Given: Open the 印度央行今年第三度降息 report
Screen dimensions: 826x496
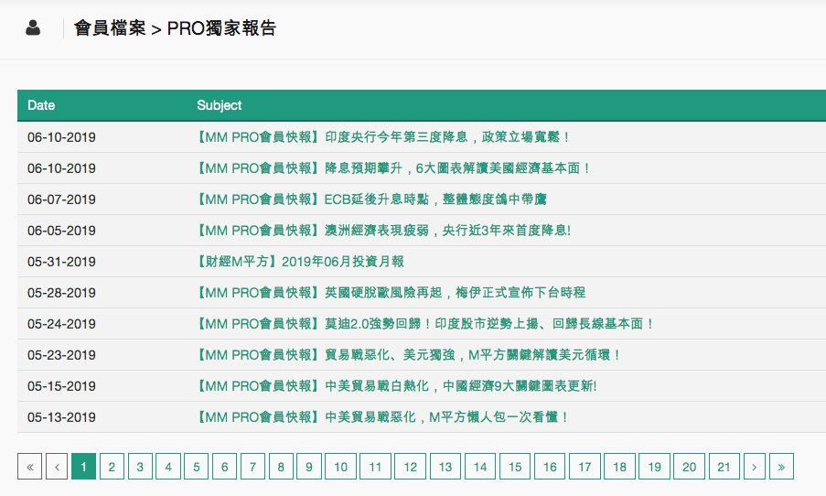Looking at the screenshot, I should click(382, 137).
